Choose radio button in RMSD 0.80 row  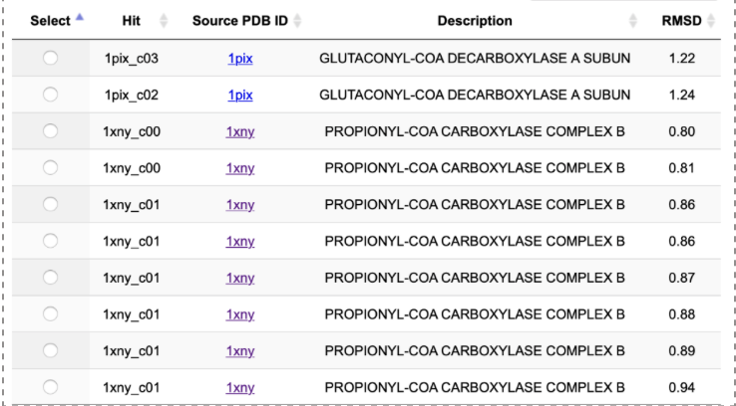tap(50, 131)
